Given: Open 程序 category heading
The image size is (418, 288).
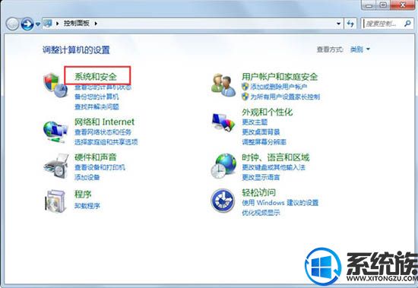Looking at the screenshot, I should [83, 194].
